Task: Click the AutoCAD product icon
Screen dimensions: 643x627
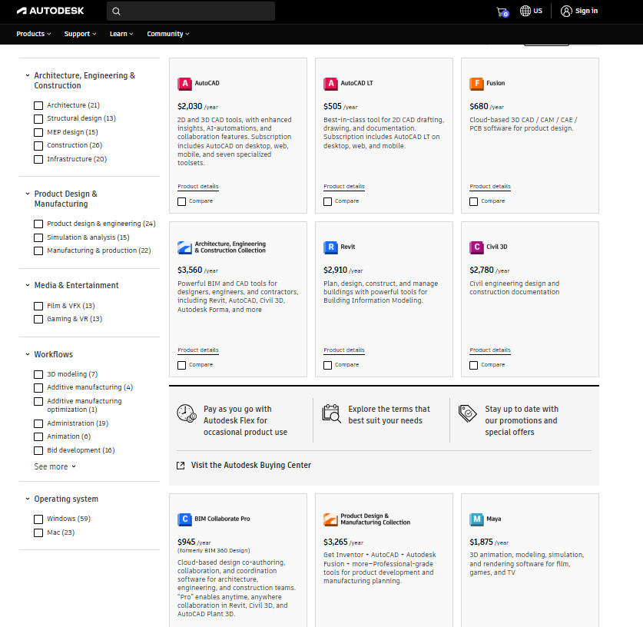Action: pyautogui.click(x=184, y=84)
